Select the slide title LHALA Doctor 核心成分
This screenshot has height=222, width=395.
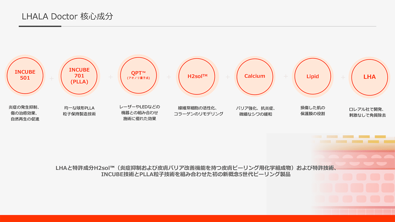[x=67, y=16]
